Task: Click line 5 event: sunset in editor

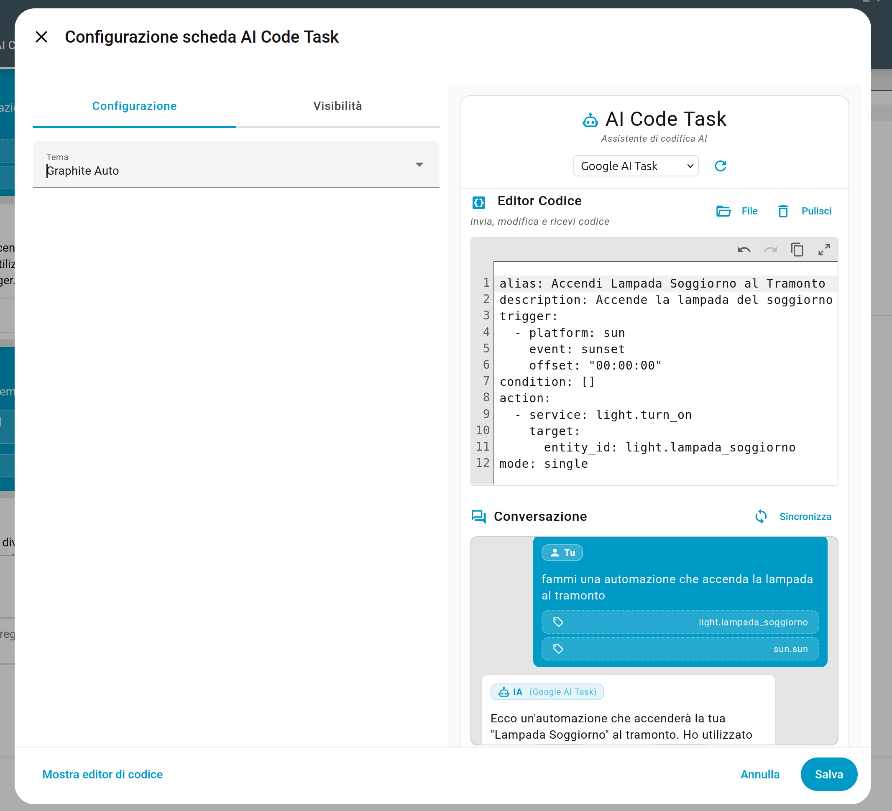Action: tap(577, 349)
